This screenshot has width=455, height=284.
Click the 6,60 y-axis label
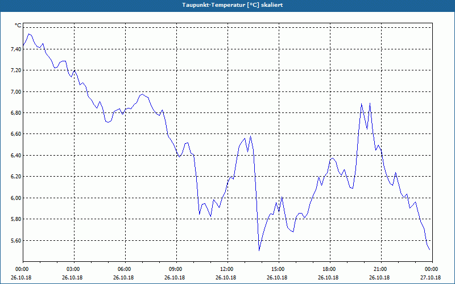coord(16,134)
